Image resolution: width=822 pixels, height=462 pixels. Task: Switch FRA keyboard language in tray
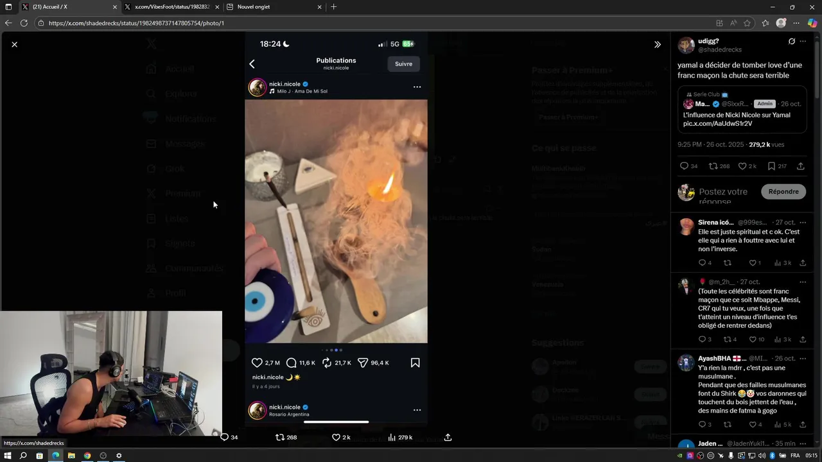pos(795,456)
